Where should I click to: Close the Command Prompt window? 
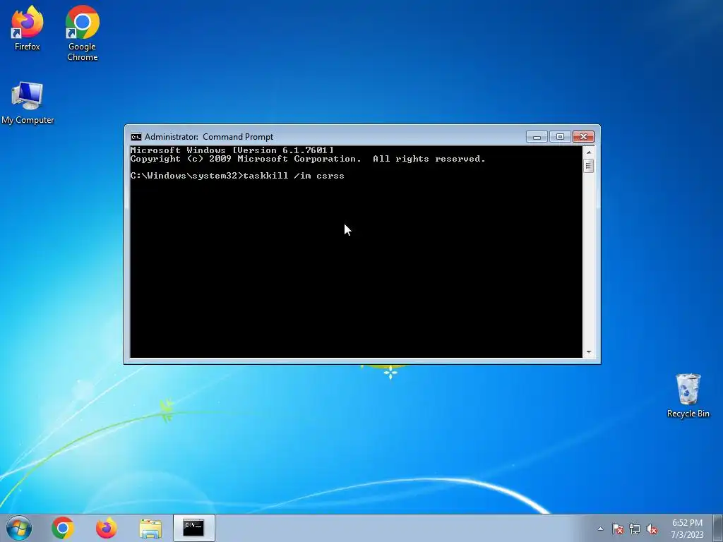pyautogui.click(x=583, y=137)
